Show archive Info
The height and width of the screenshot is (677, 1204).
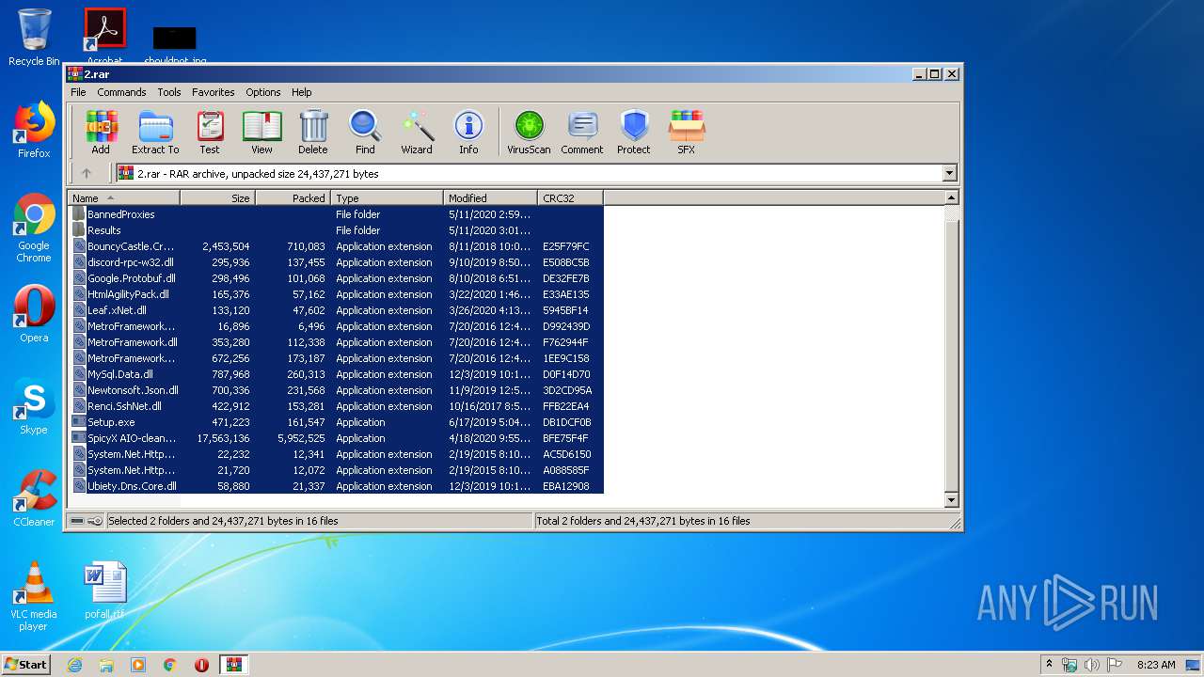(468, 132)
